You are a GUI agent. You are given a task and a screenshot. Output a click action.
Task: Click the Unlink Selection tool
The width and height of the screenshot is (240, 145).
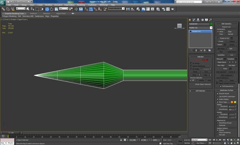click(x=8, y=9)
